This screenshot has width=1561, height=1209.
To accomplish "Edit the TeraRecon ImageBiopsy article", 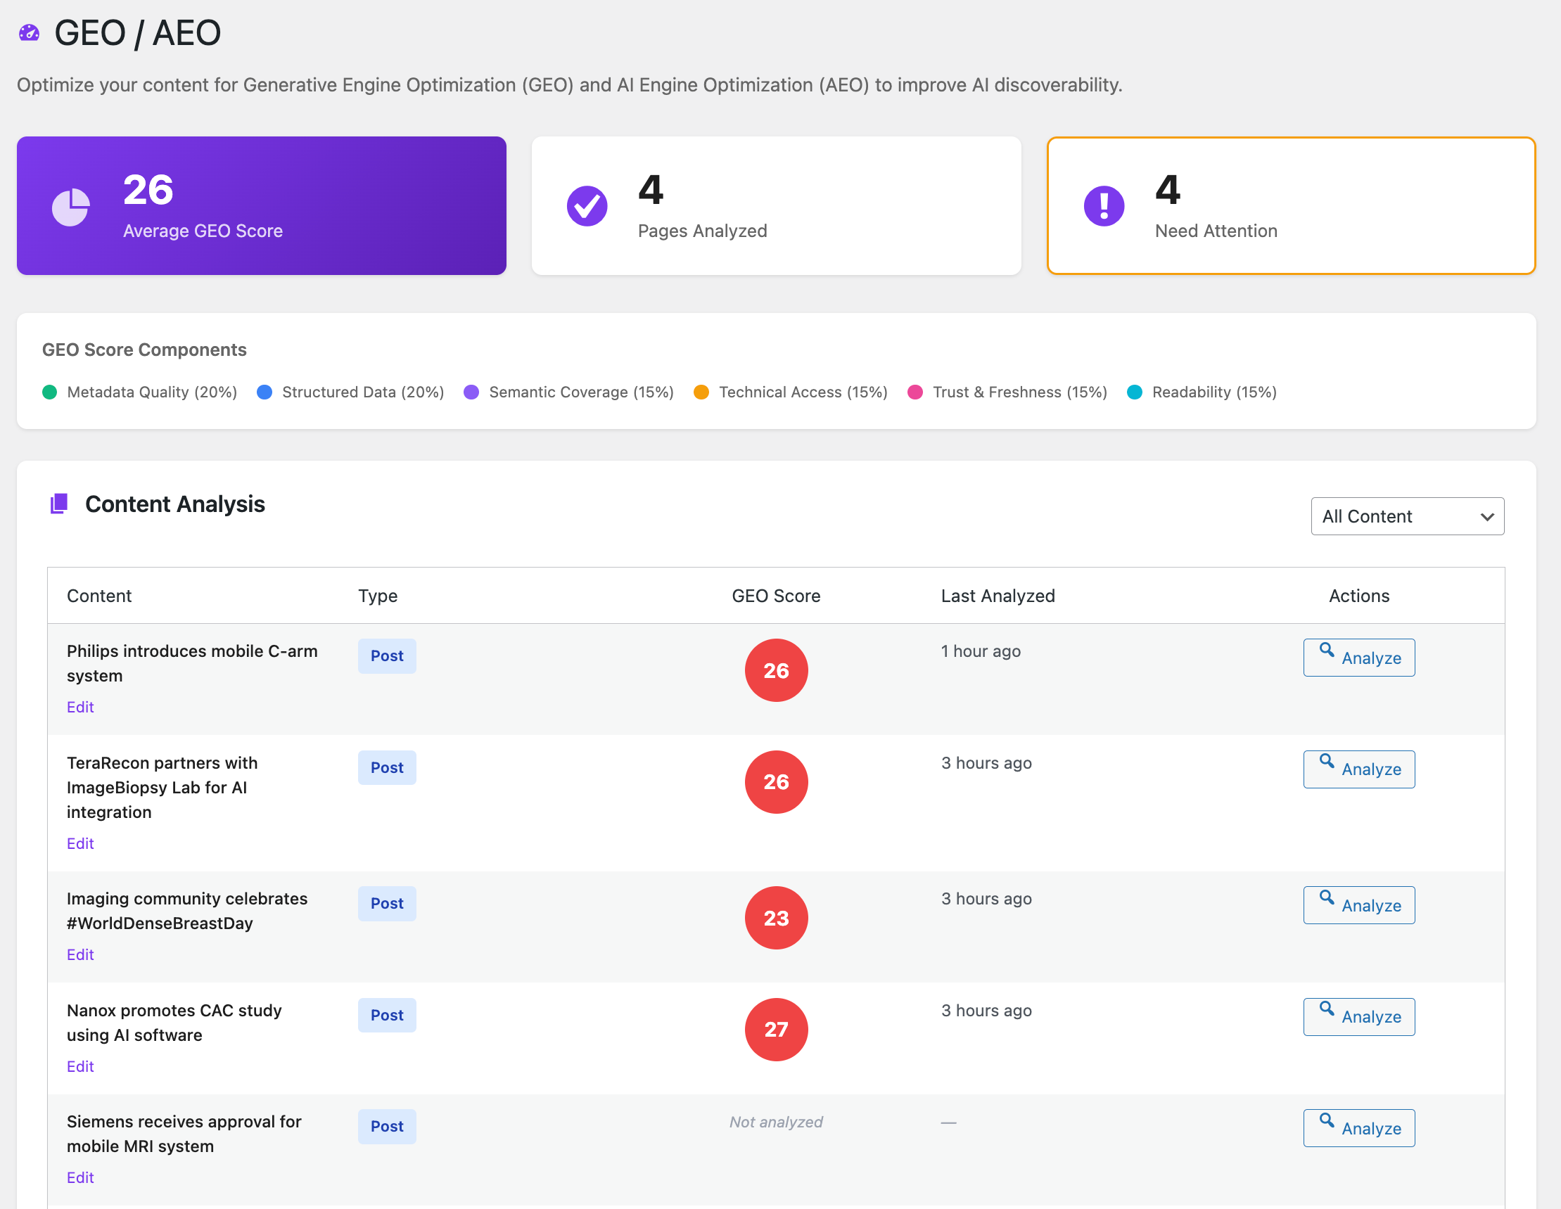I will click(x=80, y=843).
